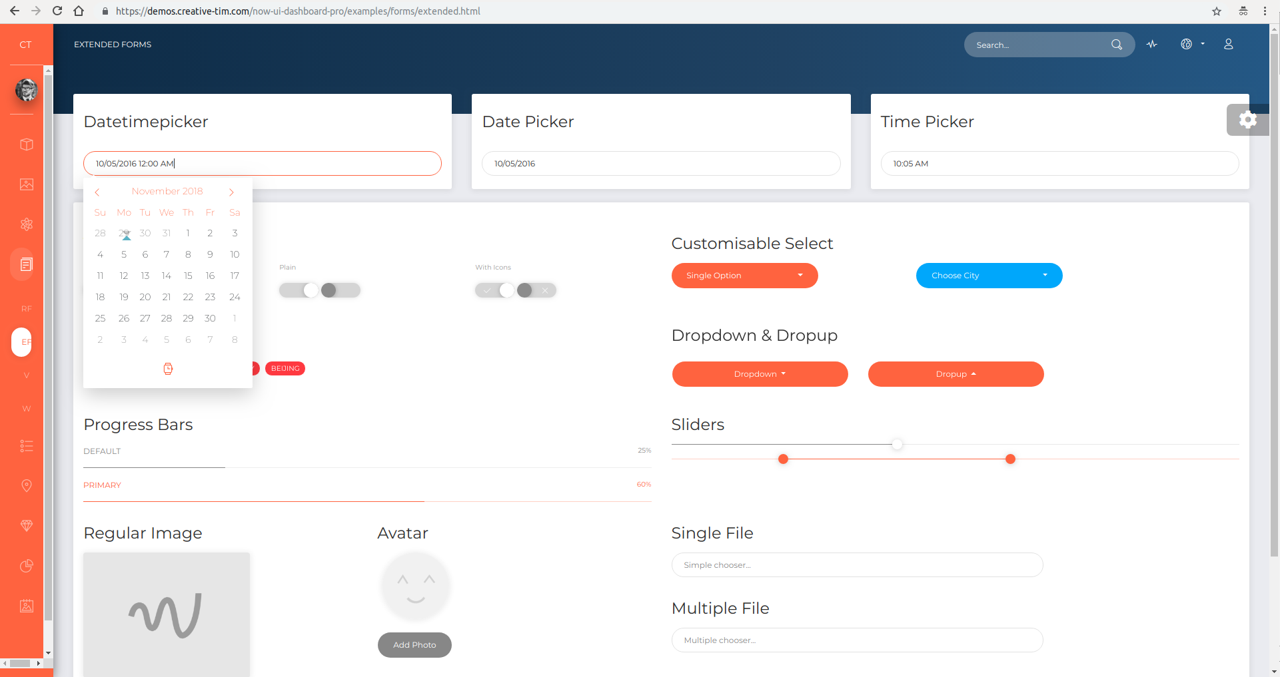The height and width of the screenshot is (677, 1280).
Task: Focus the Time Picker input field
Action: click(x=1059, y=164)
